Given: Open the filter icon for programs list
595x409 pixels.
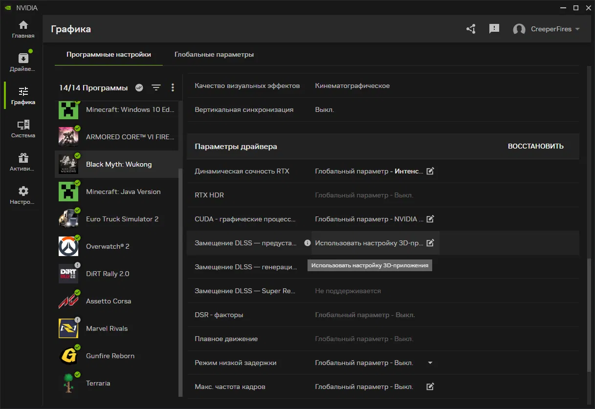Looking at the screenshot, I should (x=156, y=87).
